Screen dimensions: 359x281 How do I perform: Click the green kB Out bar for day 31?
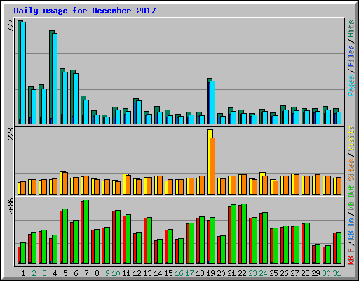[x=339, y=248]
